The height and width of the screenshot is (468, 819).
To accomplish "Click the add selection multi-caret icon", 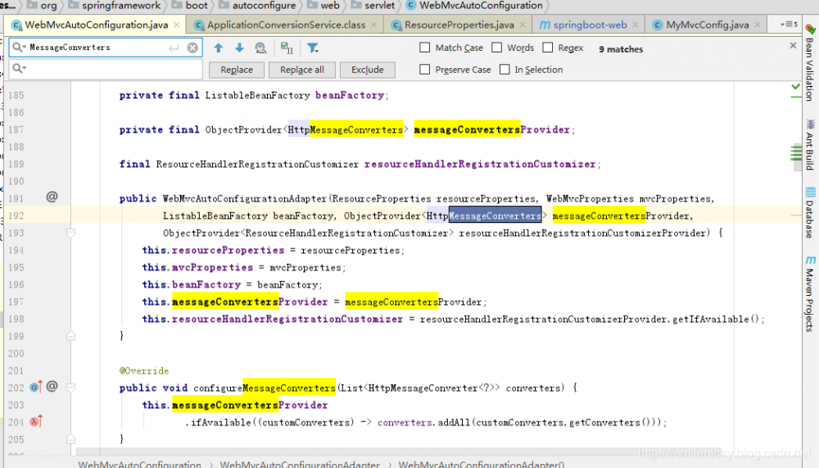I will (x=287, y=48).
